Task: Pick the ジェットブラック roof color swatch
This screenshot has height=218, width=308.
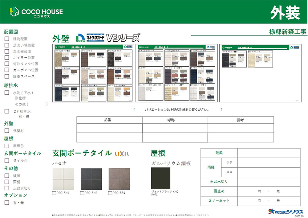Action: [x=160, y=178]
